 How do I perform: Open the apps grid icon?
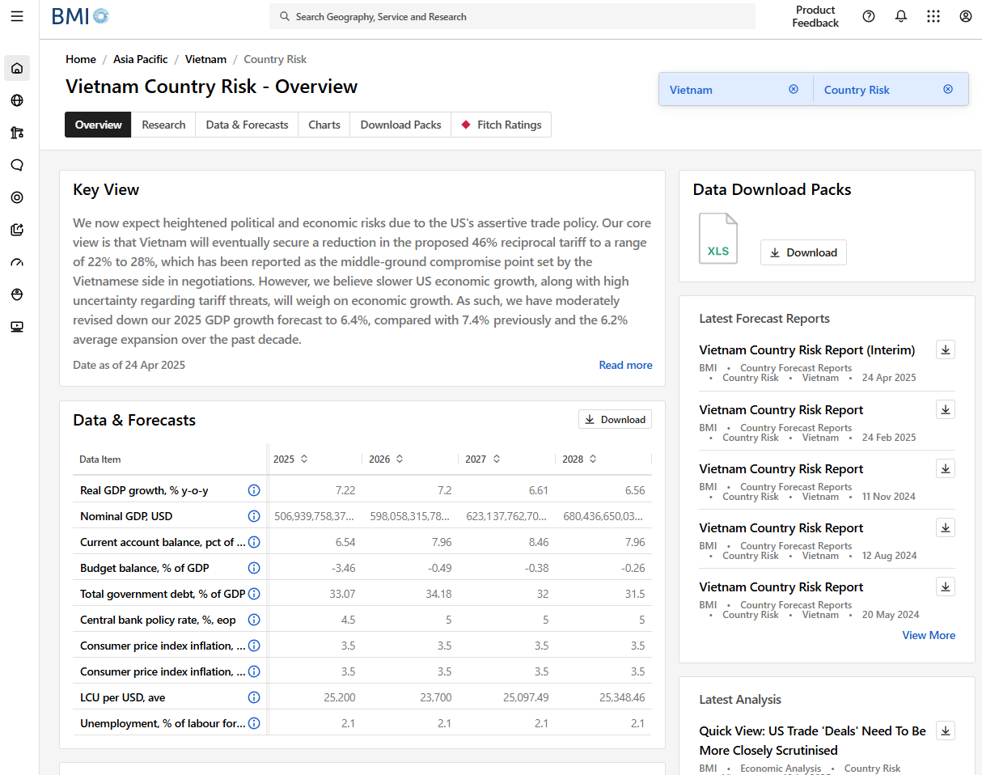[x=933, y=16]
